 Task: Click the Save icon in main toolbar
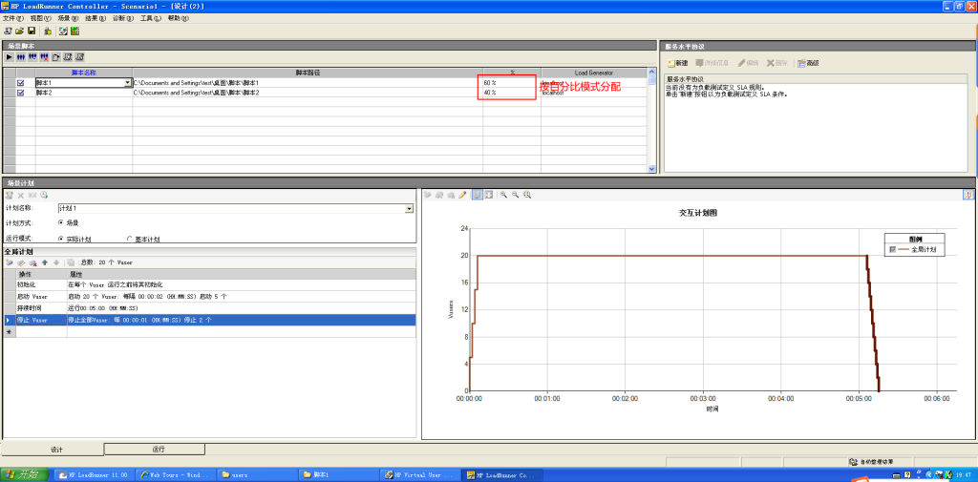coord(32,31)
